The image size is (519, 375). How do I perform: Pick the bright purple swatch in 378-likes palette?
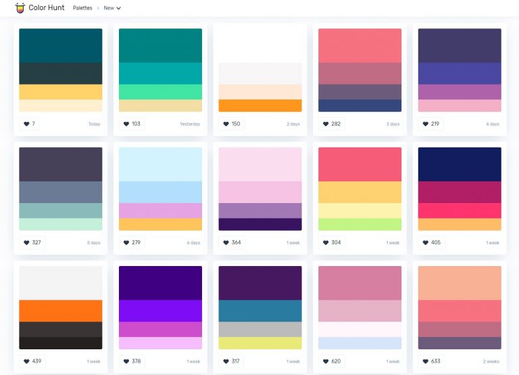click(x=160, y=311)
